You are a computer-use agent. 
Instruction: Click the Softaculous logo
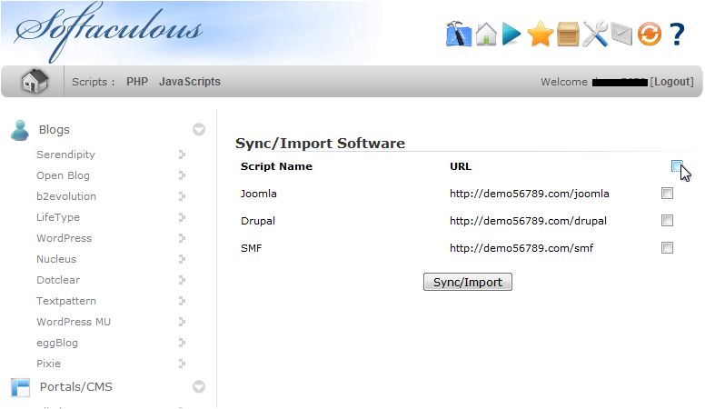[x=108, y=32]
